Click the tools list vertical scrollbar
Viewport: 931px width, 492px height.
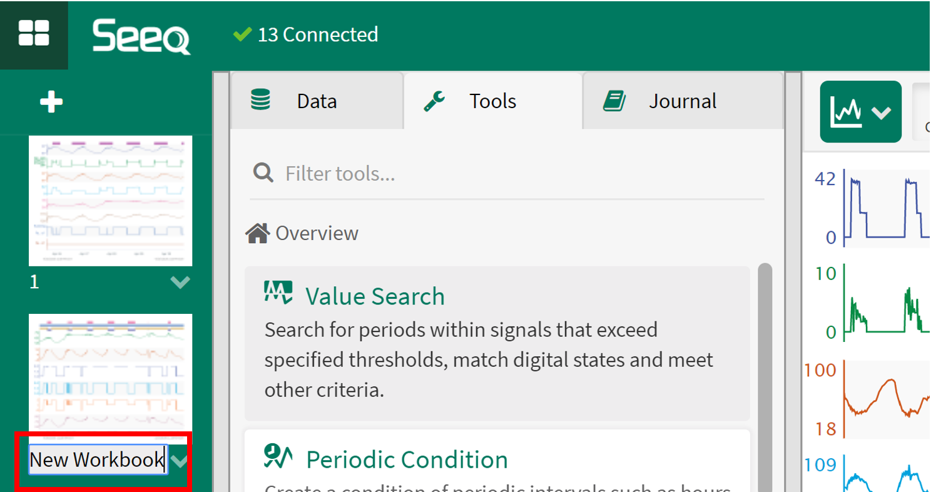tap(765, 375)
